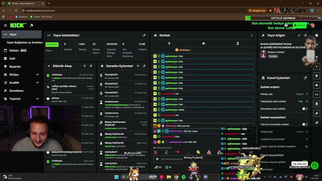The width and height of the screenshot is (322, 181).
Task: Click the document icon in right sidebar
Action: (316, 76)
